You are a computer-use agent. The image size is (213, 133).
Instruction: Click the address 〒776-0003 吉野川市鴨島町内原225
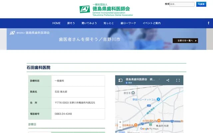(x=75, y=103)
